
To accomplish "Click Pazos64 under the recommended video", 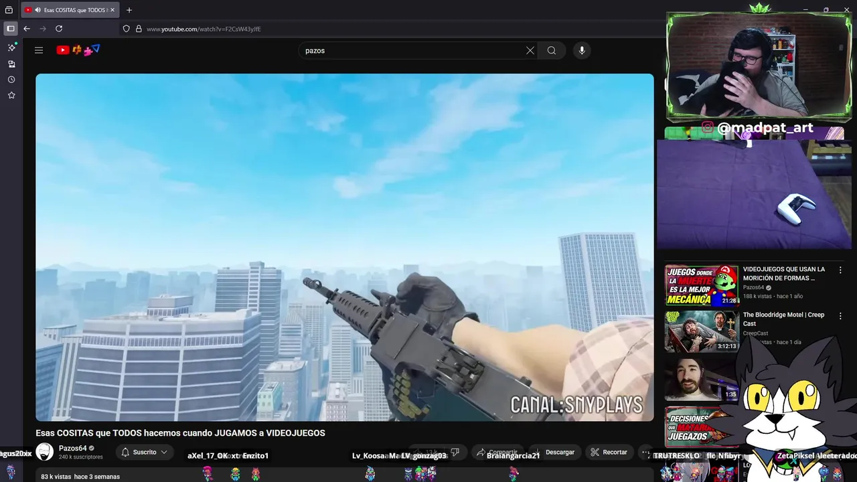I will [753, 287].
